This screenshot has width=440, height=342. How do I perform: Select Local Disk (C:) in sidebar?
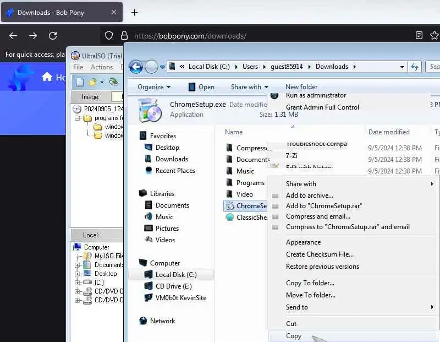170,275
